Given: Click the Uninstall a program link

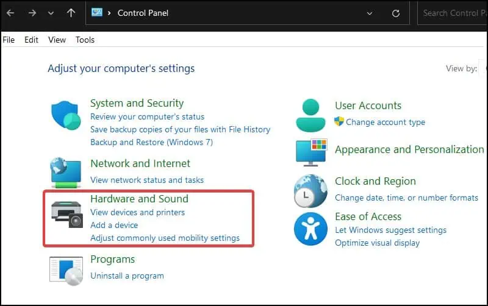Looking at the screenshot, I should (127, 276).
